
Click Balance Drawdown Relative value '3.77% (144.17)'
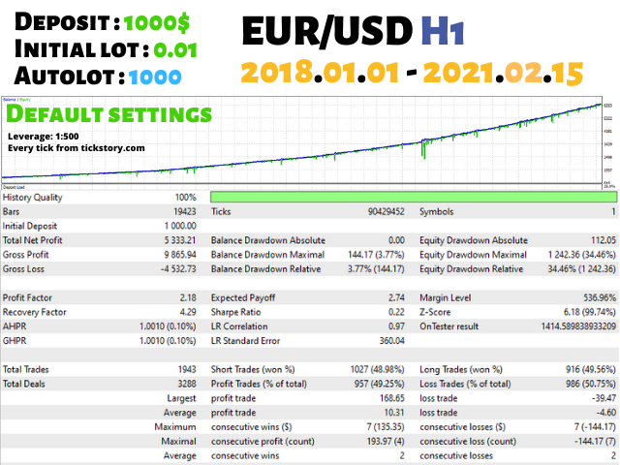point(376,269)
